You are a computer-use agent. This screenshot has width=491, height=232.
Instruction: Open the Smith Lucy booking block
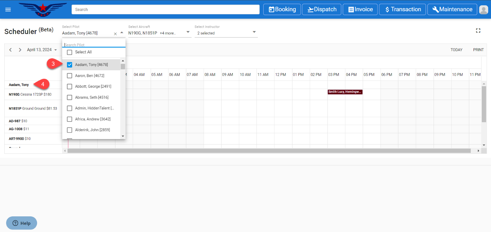pos(345,92)
